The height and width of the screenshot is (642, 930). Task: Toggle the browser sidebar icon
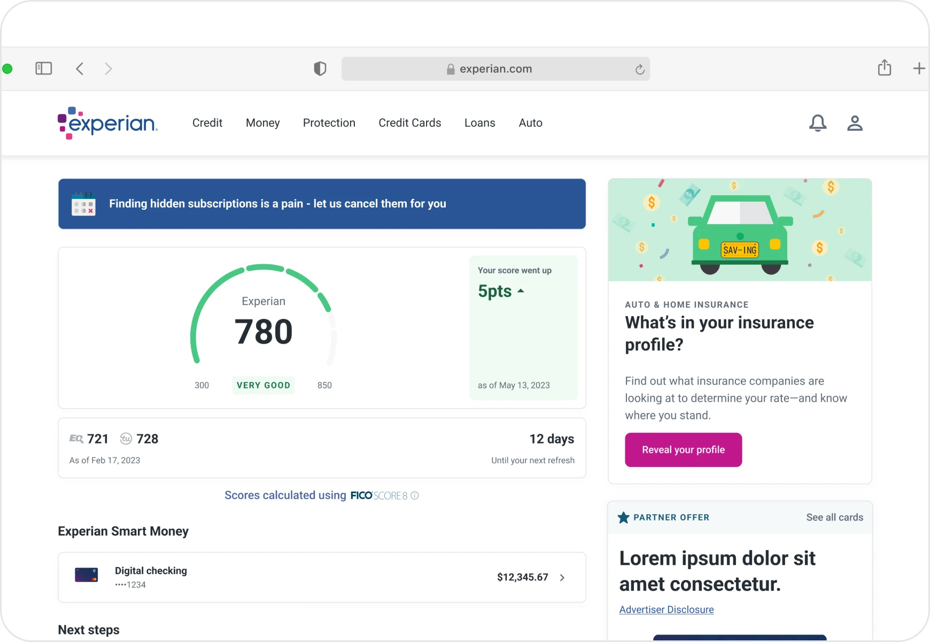[43, 68]
